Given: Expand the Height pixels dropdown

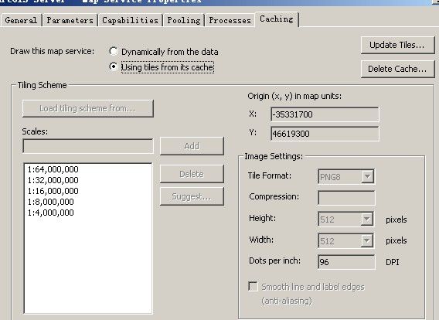Looking at the screenshot, I should point(366,220).
